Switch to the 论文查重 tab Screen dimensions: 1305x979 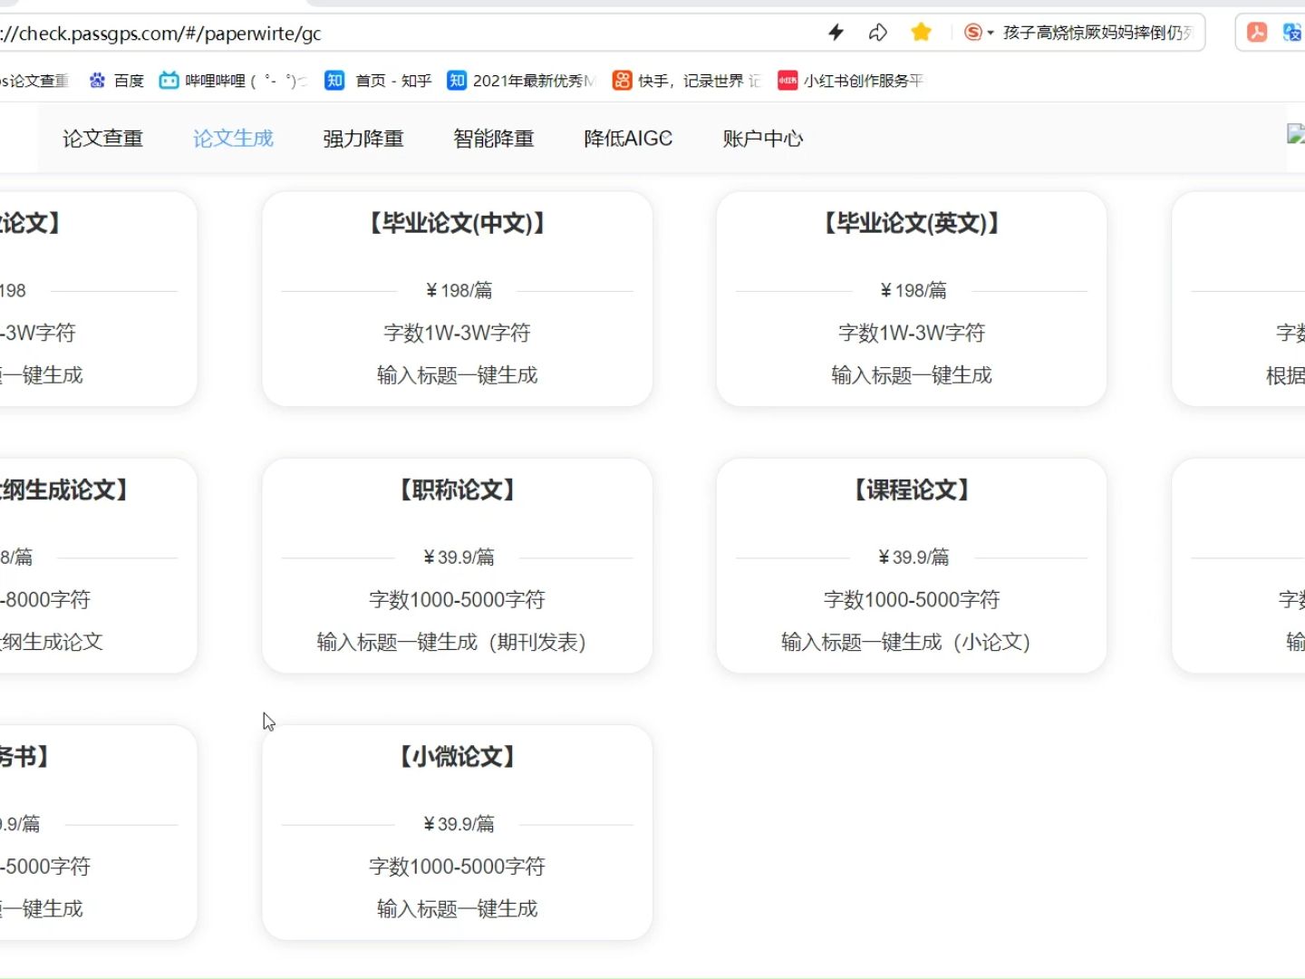point(102,139)
